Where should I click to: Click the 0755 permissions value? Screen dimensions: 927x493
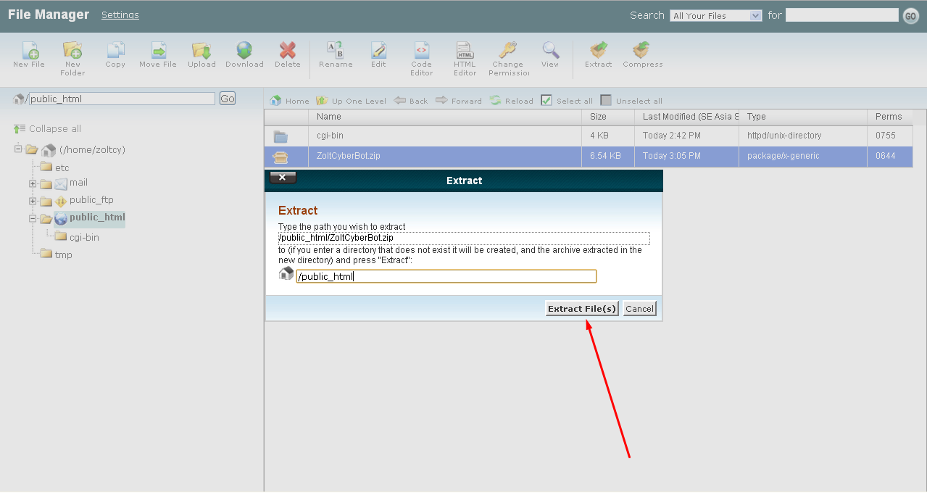pos(885,136)
